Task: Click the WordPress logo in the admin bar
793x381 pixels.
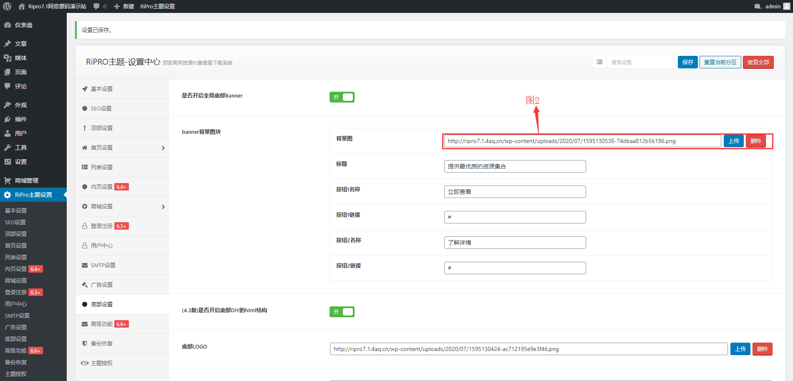Action: tap(7, 6)
